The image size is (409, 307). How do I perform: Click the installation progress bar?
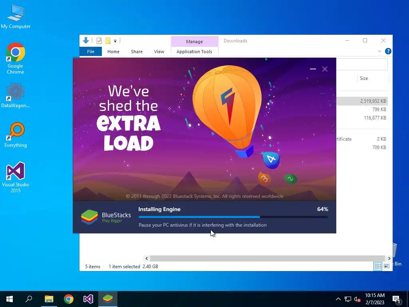pos(233,217)
